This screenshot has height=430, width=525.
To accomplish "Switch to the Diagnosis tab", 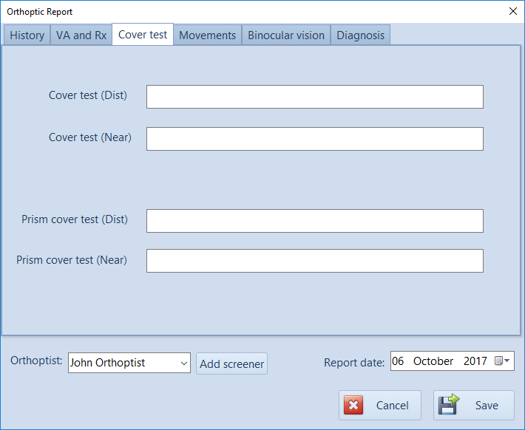I will pos(360,35).
